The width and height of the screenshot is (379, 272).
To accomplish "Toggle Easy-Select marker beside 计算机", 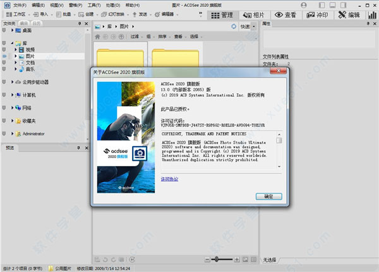I will tap(4, 95).
